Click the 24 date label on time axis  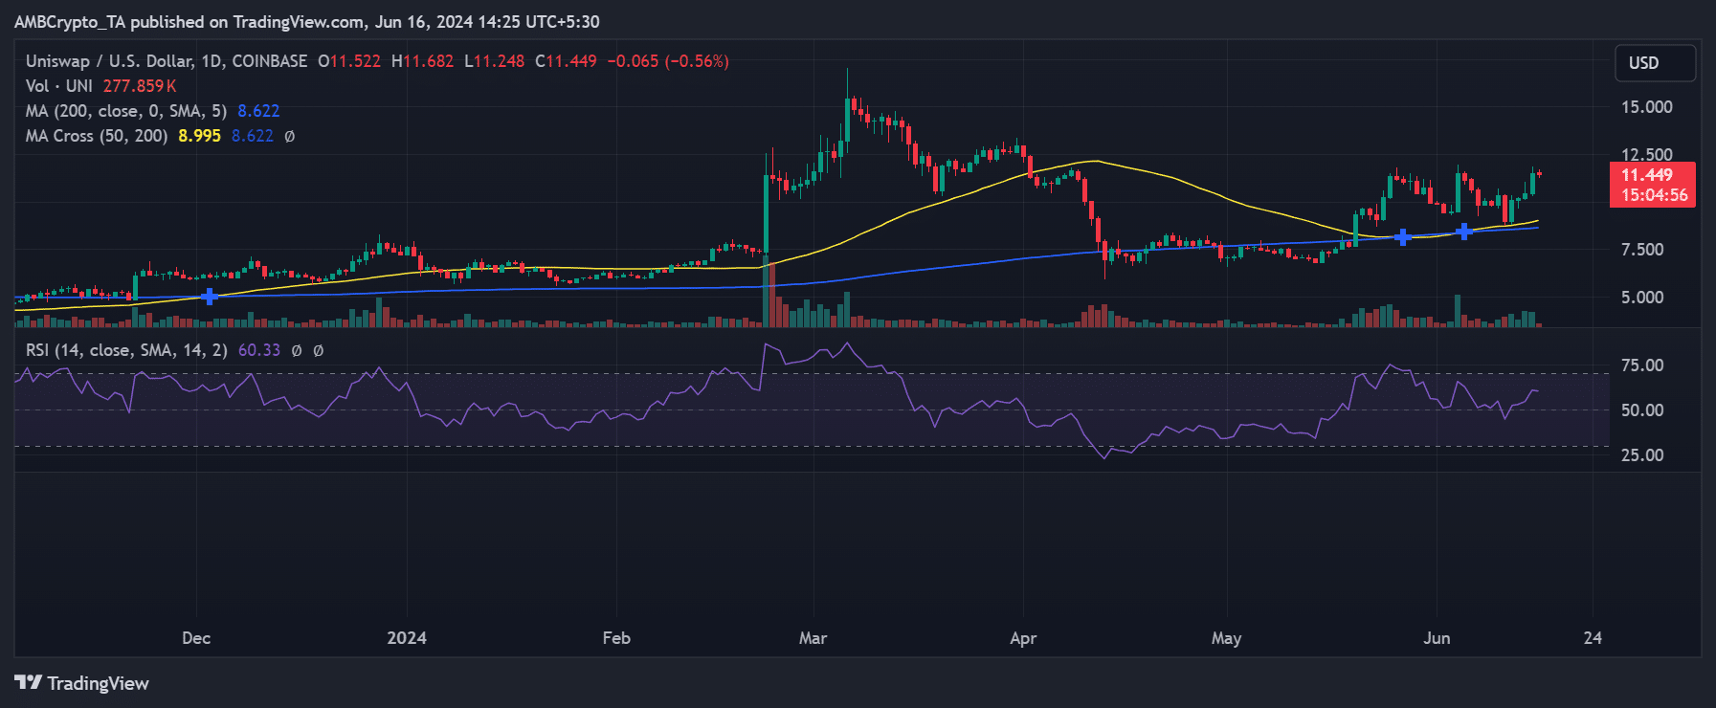click(x=1593, y=638)
